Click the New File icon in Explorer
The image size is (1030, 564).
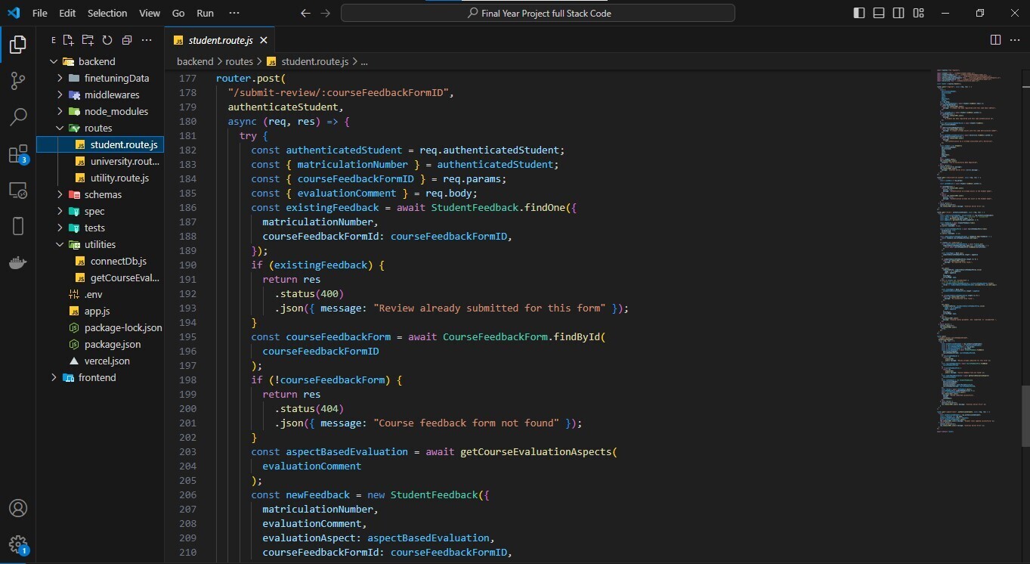[69, 40]
